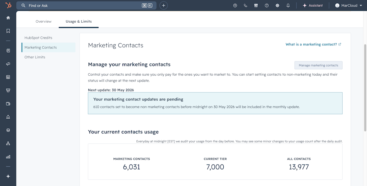The height and width of the screenshot is (186, 367).
Task: Click the HubSpot sprocket logo
Action: pyautogui.click(x=8, y=5)
